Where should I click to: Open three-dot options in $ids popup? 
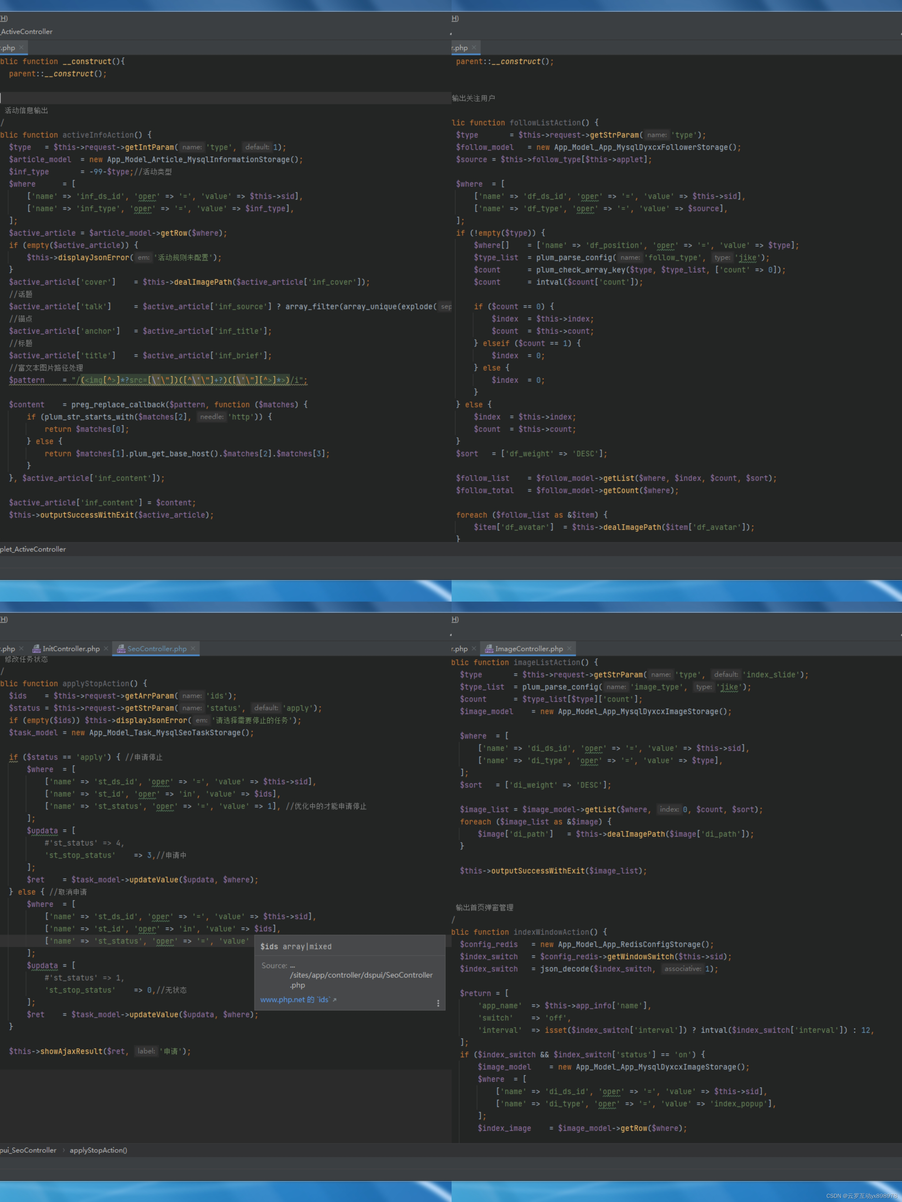tap(438, 1003)
